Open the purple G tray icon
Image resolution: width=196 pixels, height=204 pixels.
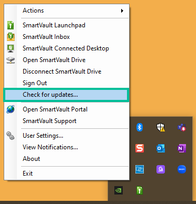161,169
